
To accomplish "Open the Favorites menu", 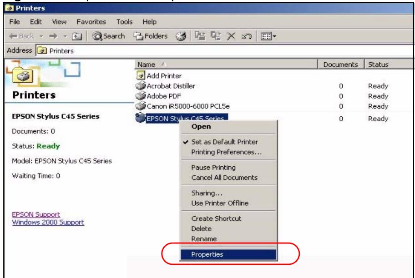I will point(91,22).
